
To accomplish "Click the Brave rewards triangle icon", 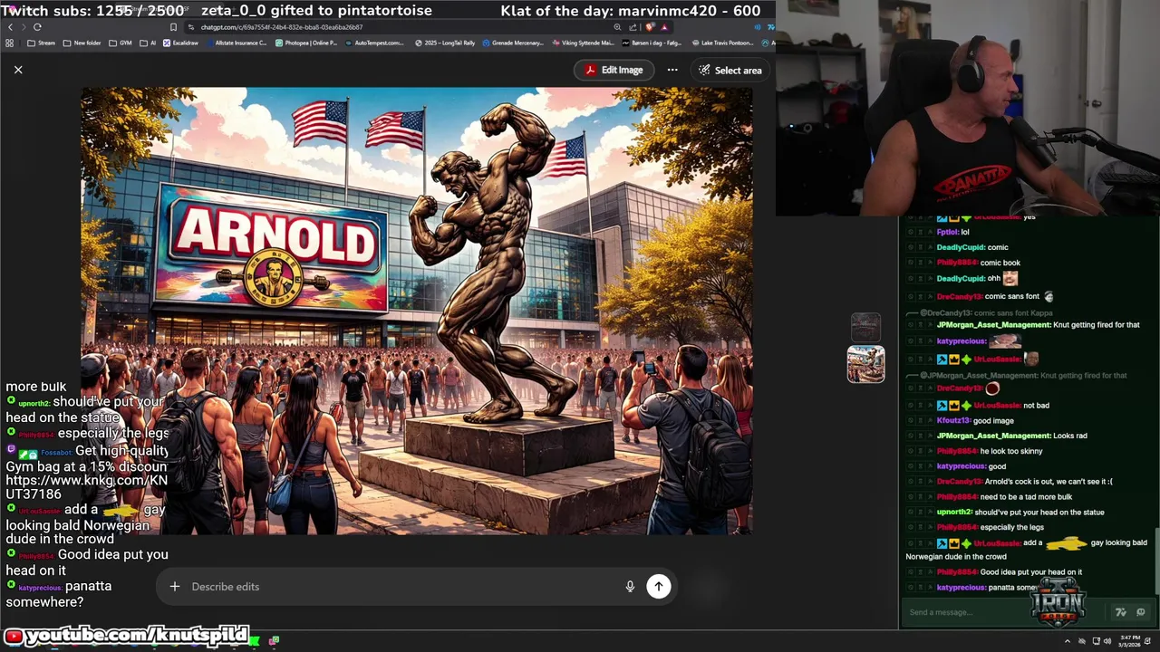I will tap(664, 27).
